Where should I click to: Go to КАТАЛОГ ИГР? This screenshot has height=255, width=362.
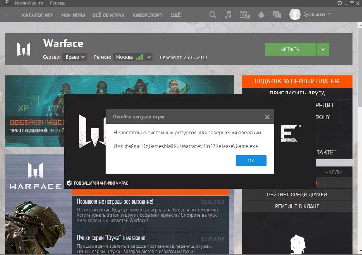point(38,15)
